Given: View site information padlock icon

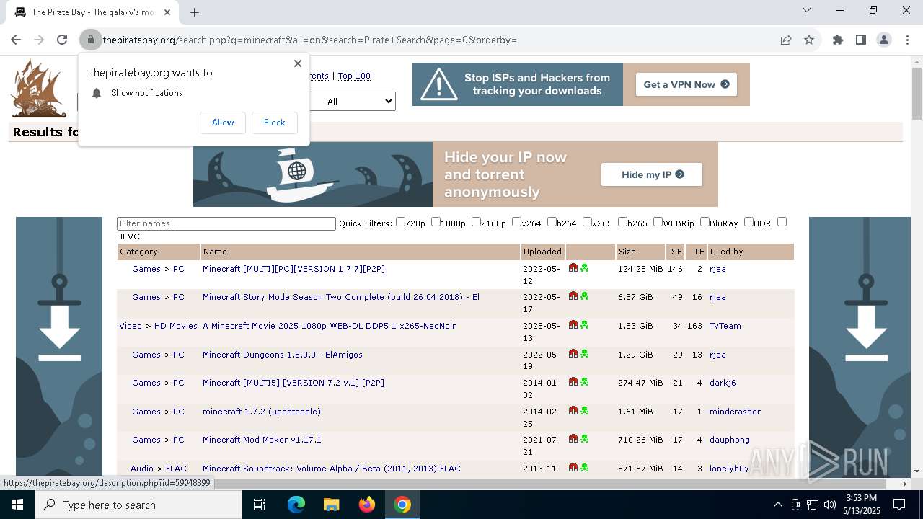Looking at the screenshot, I should 90,40.
